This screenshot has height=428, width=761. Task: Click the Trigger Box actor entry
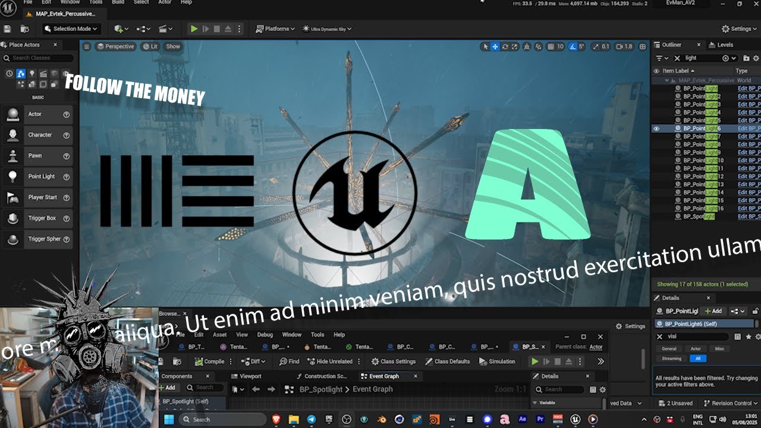point(37,218)
